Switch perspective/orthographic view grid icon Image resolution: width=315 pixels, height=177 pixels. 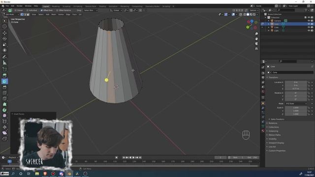pos(256,49)
